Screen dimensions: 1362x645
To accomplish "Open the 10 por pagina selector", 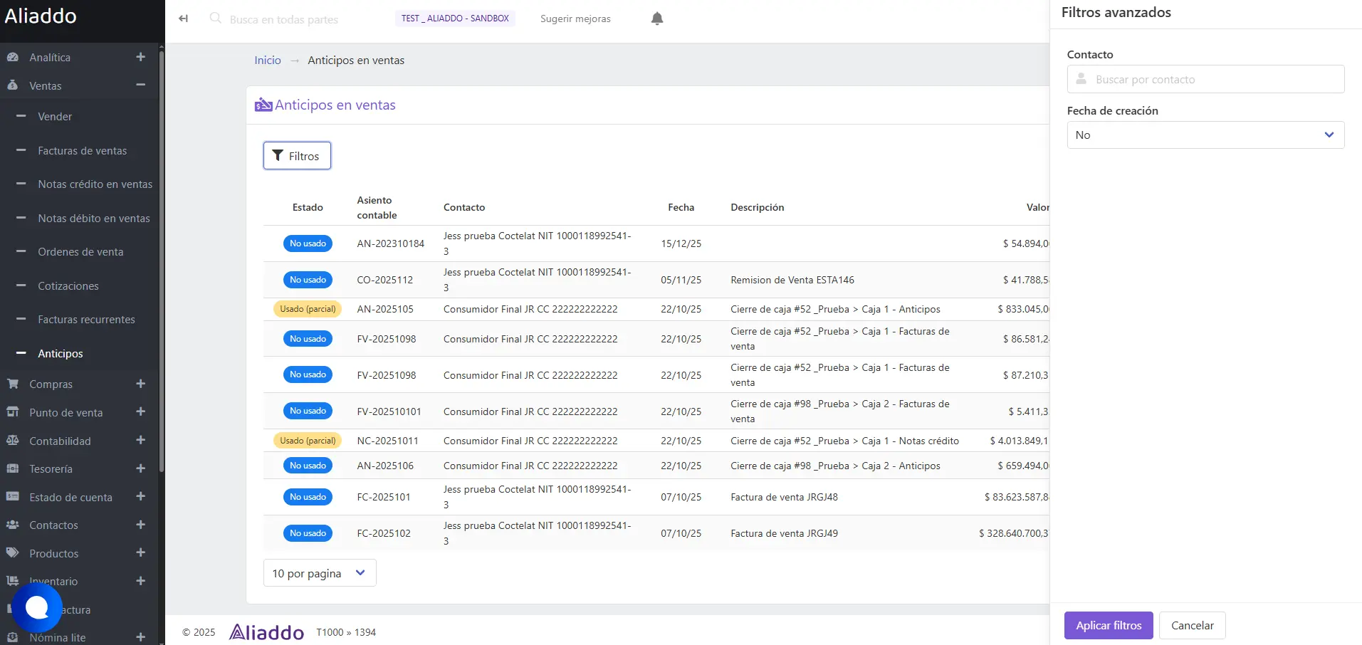I will pos(319,573).
